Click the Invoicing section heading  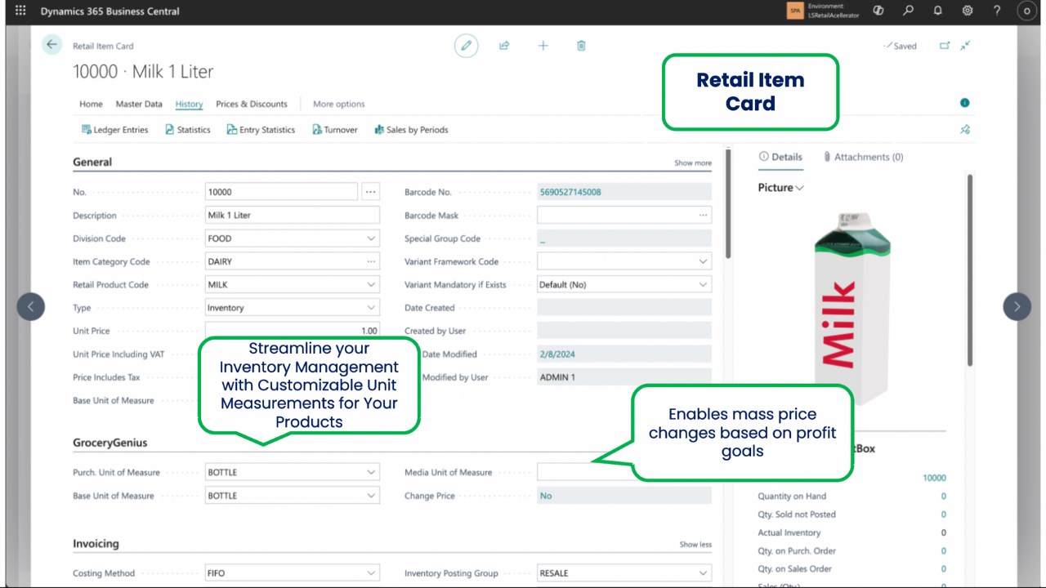[x=96, y=544]
